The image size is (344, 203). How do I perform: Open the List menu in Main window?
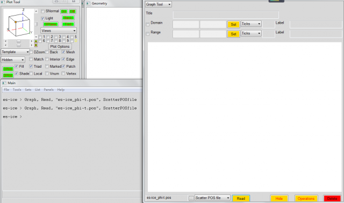pos(38,90)
